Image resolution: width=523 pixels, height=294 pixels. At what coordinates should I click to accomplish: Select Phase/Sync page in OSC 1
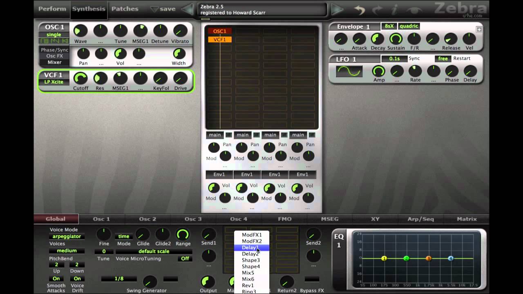[x=54, y=50]
